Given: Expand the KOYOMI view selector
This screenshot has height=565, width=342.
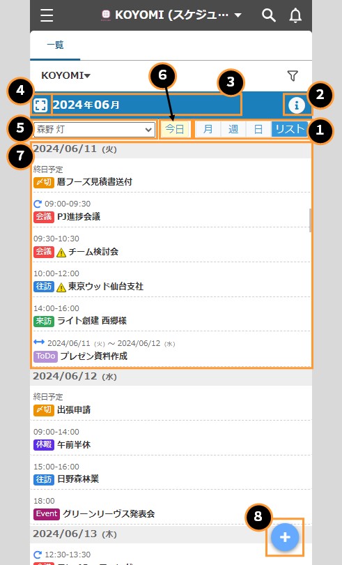Looking at the screenshot, I should click(66, 75).
